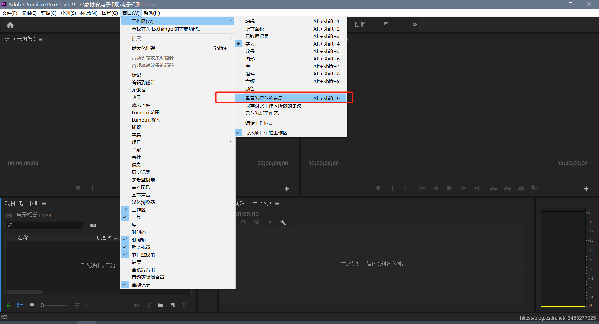This screenshot has height=324, width=599.
Task: Focus the project panel search field
Action: [44, 225]
